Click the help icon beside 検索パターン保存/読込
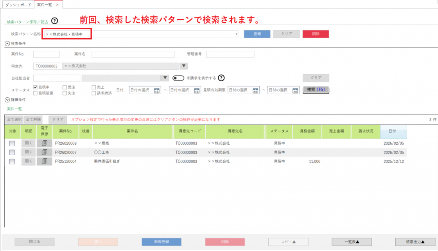Viewport: 438px width, 251px height. 55,21
